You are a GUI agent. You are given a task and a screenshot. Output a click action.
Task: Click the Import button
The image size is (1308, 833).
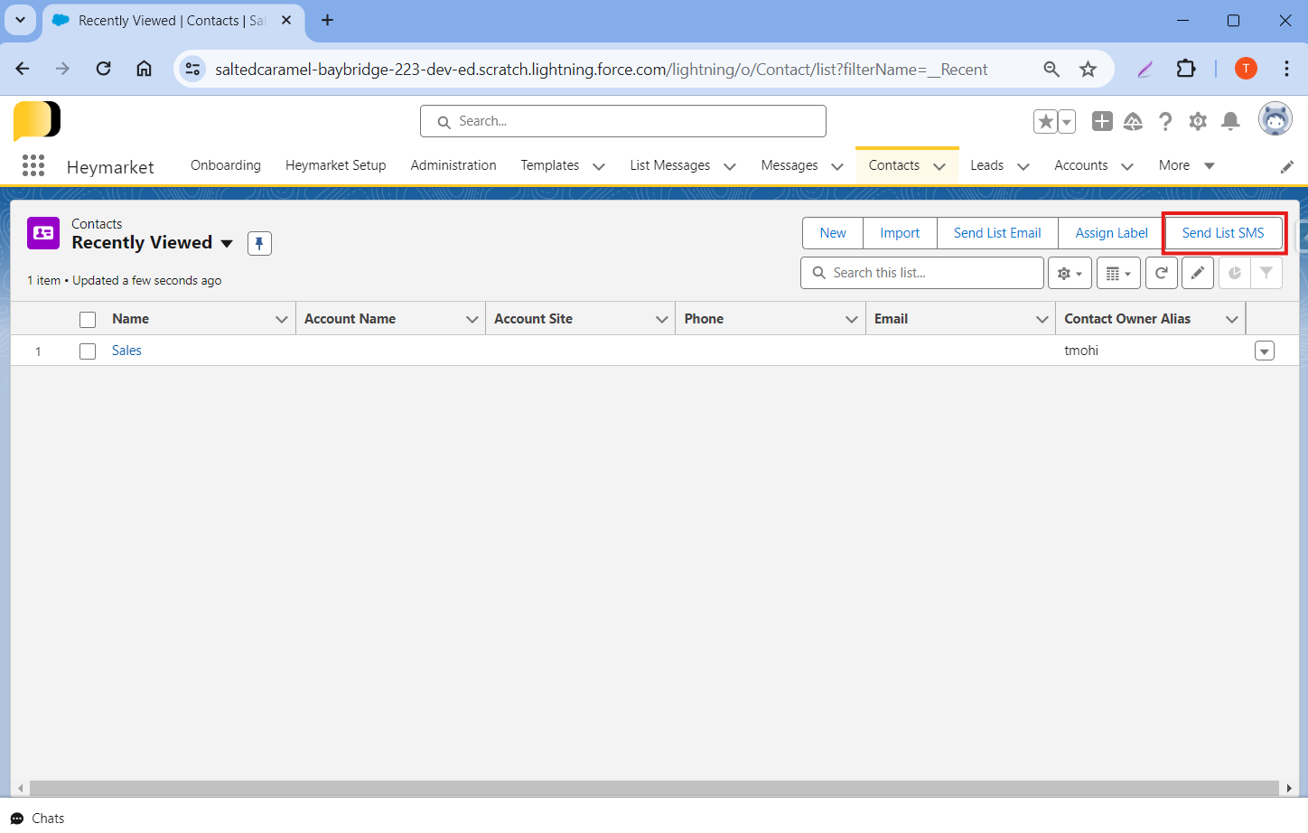pos(900,233)
